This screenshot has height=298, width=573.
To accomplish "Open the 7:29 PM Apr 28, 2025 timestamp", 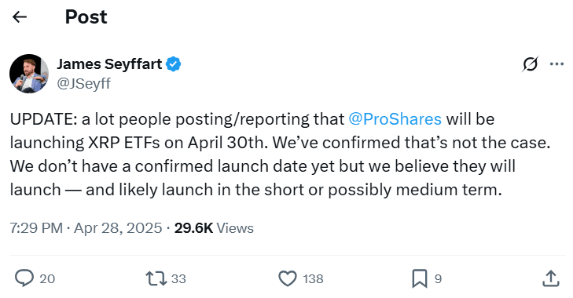I will click(x=86, y=228).
